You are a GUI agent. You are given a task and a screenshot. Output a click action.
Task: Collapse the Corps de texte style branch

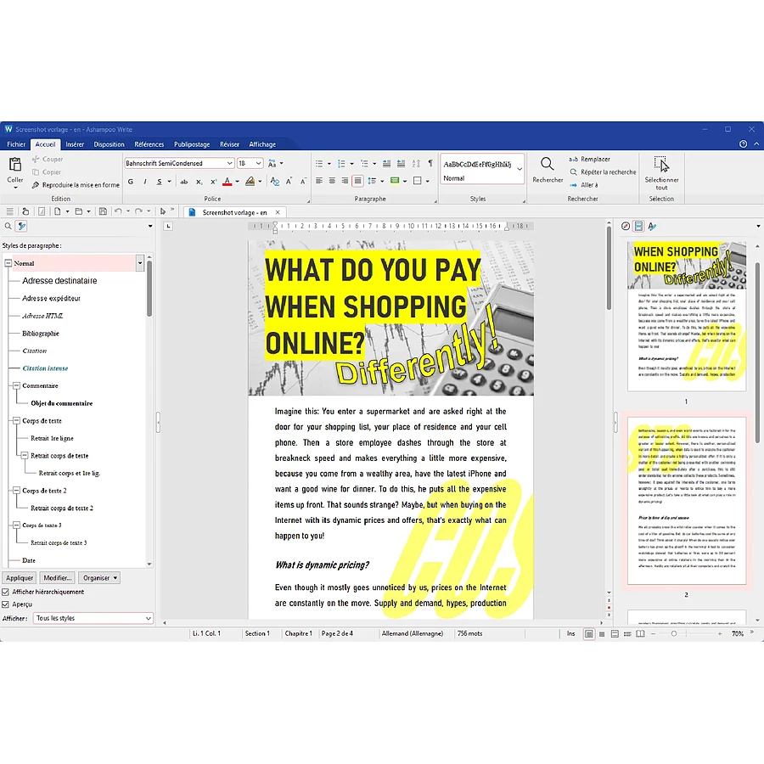click(16, 421)
